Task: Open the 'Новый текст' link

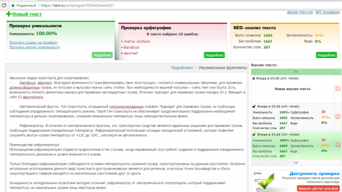Action: (27, 14)
